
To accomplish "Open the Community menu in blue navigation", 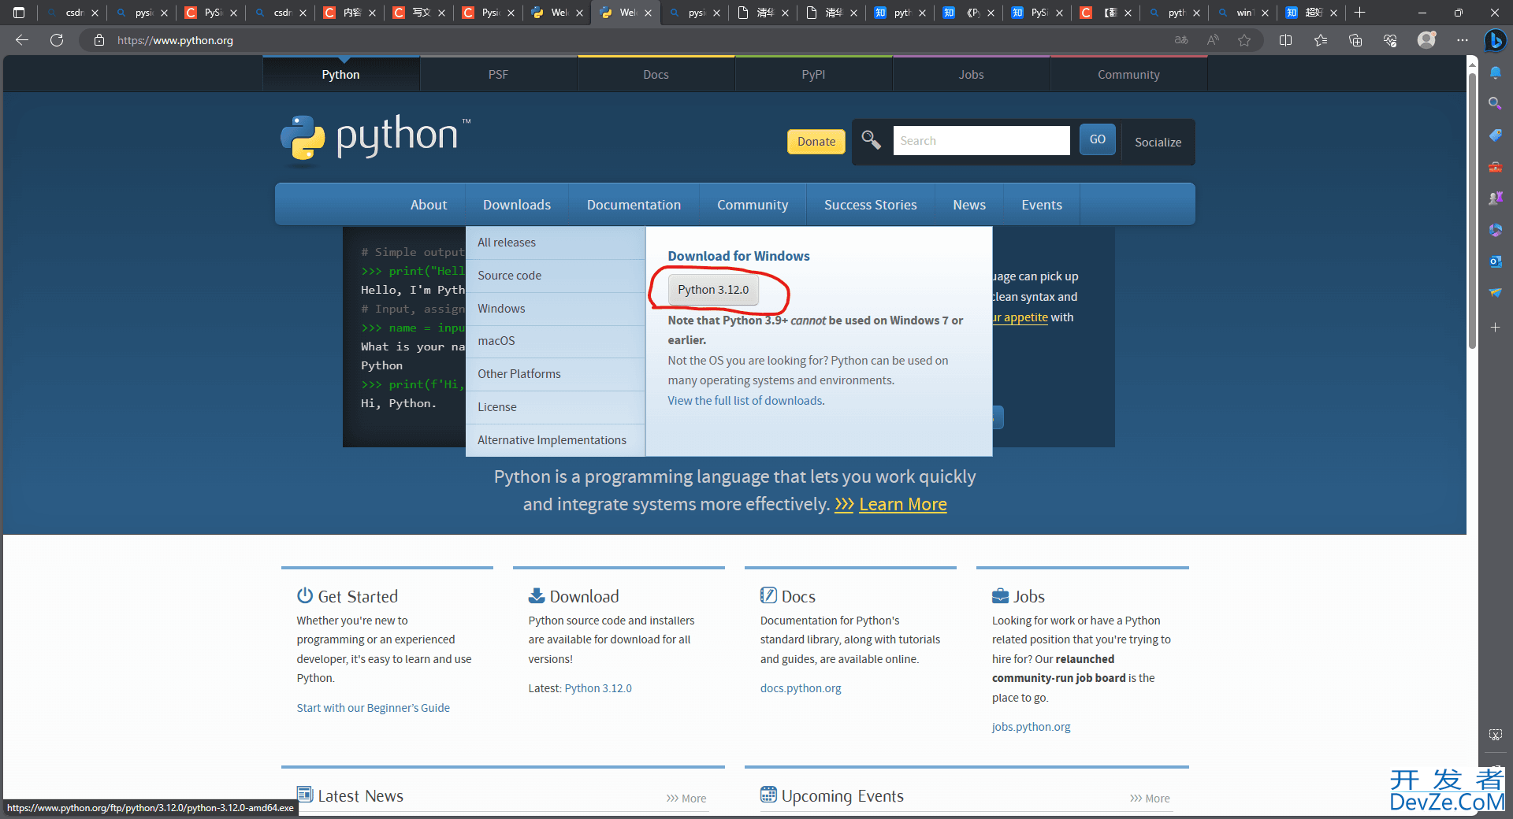I will point(753,205).
